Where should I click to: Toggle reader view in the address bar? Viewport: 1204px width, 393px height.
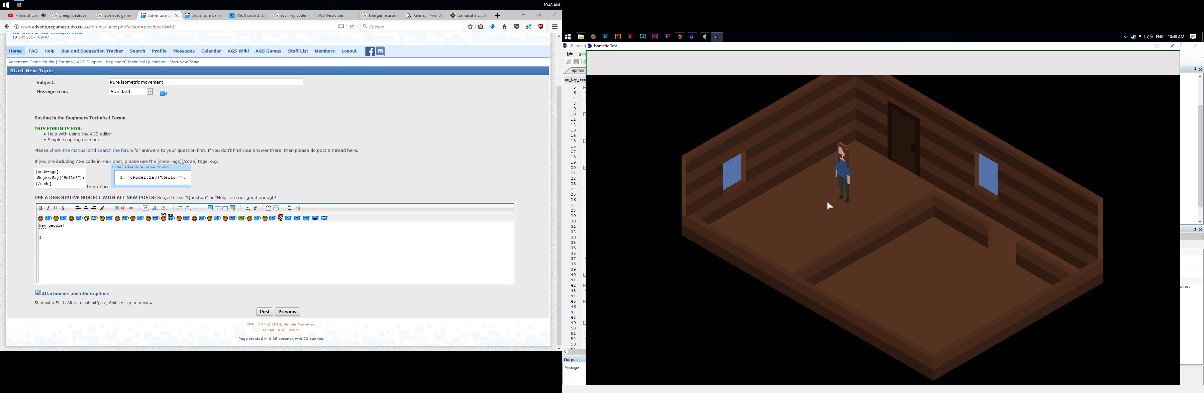point(341,27)
